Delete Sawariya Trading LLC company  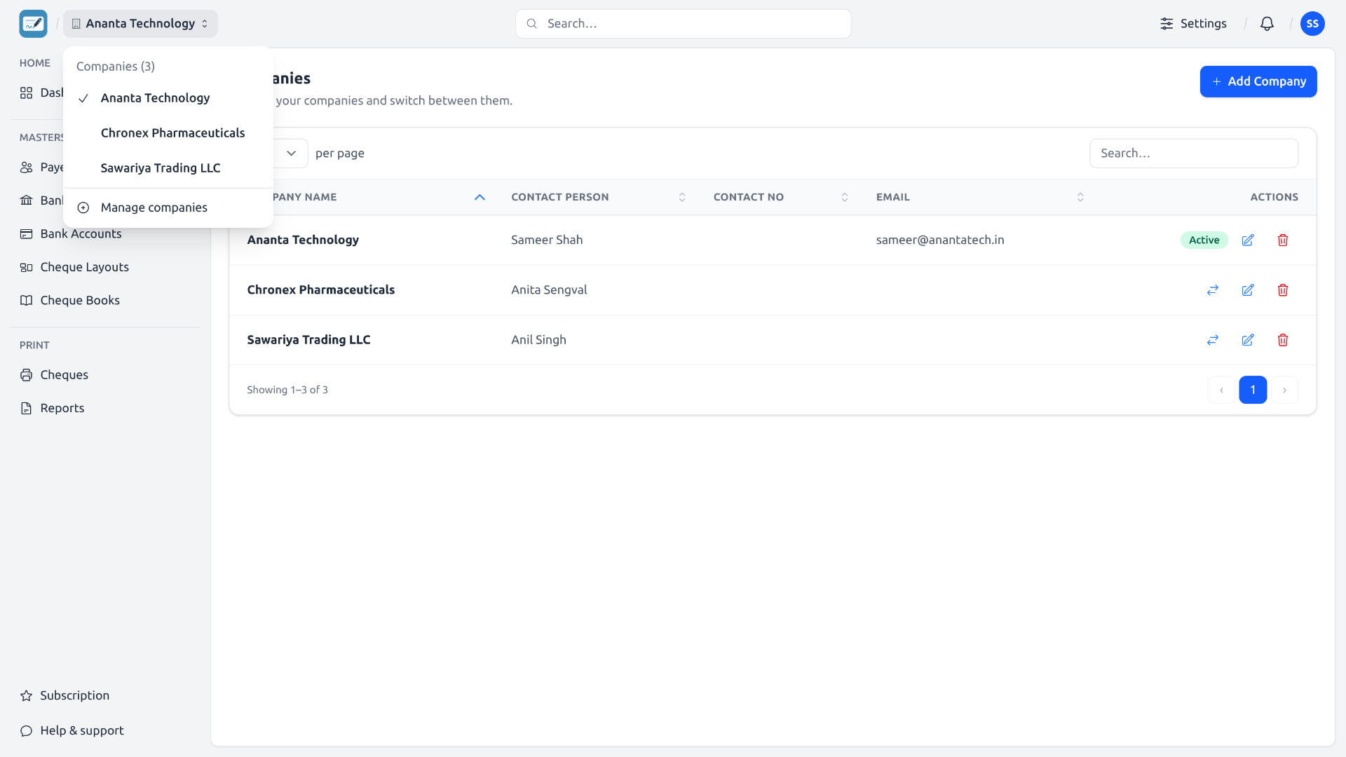tap(1283, 340)
